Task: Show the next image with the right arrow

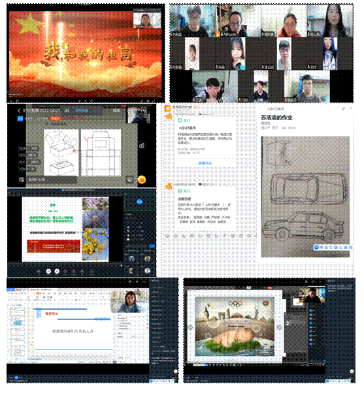Action: [279, 327]
